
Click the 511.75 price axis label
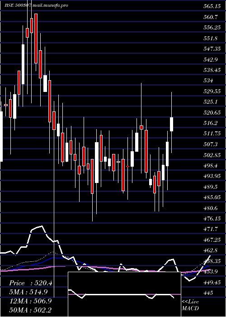(x=212, y=134)
